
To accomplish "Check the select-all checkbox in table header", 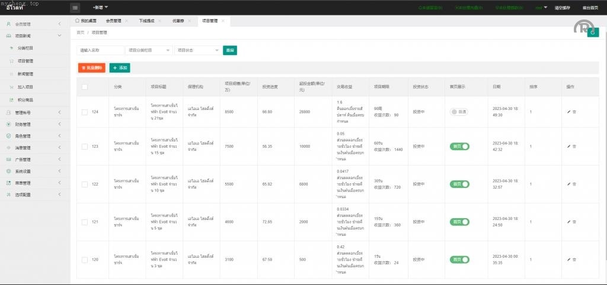I will (x=85, y=87).
